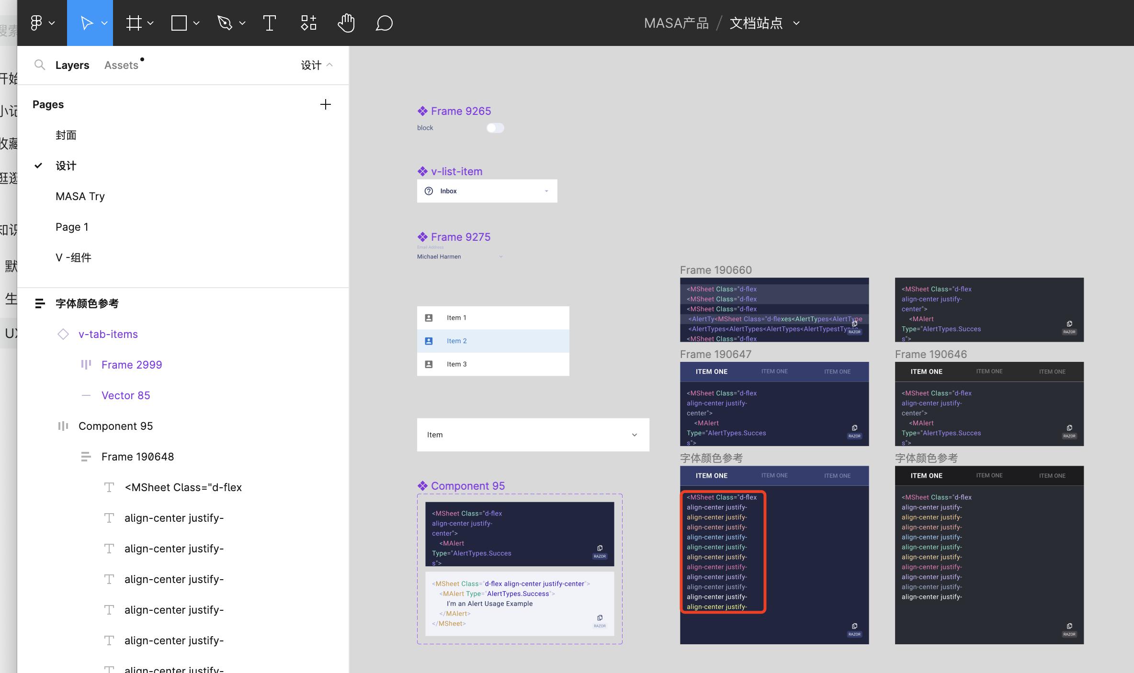The image size is (1134, 673).
Task: Switch to the Assets tab
Action: 121,65
